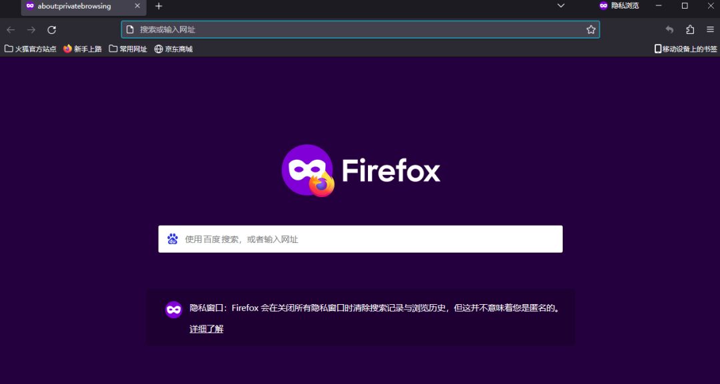Go forward with the forward arrow
Screen dimensions: 720x384
click(31, 30)
